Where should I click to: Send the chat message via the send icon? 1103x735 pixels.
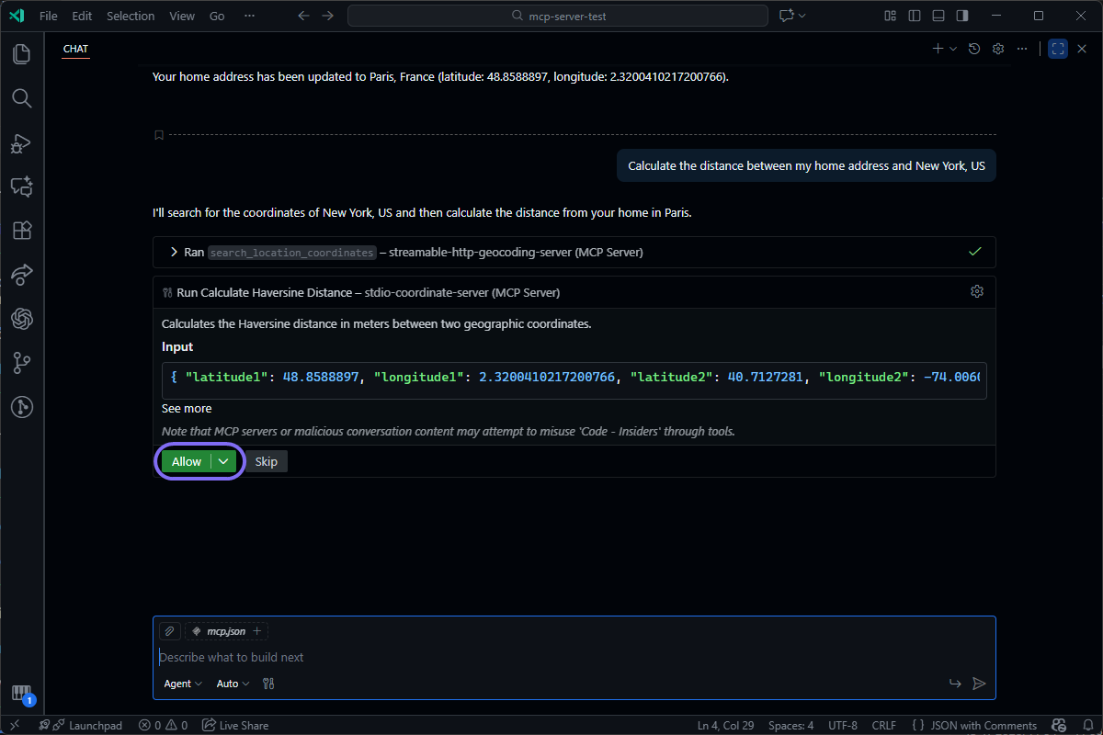(x=979, y=683)
